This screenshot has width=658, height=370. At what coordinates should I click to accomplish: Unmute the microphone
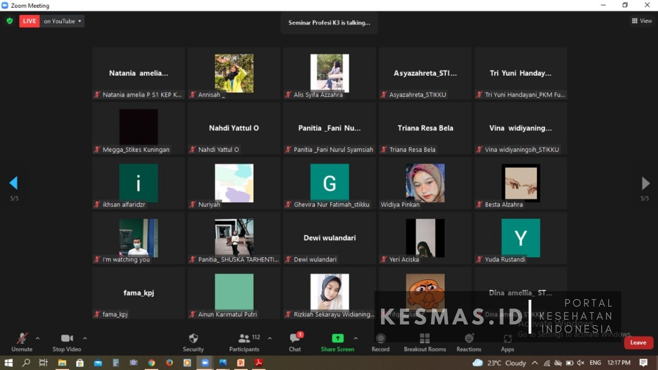coord(22,339)
